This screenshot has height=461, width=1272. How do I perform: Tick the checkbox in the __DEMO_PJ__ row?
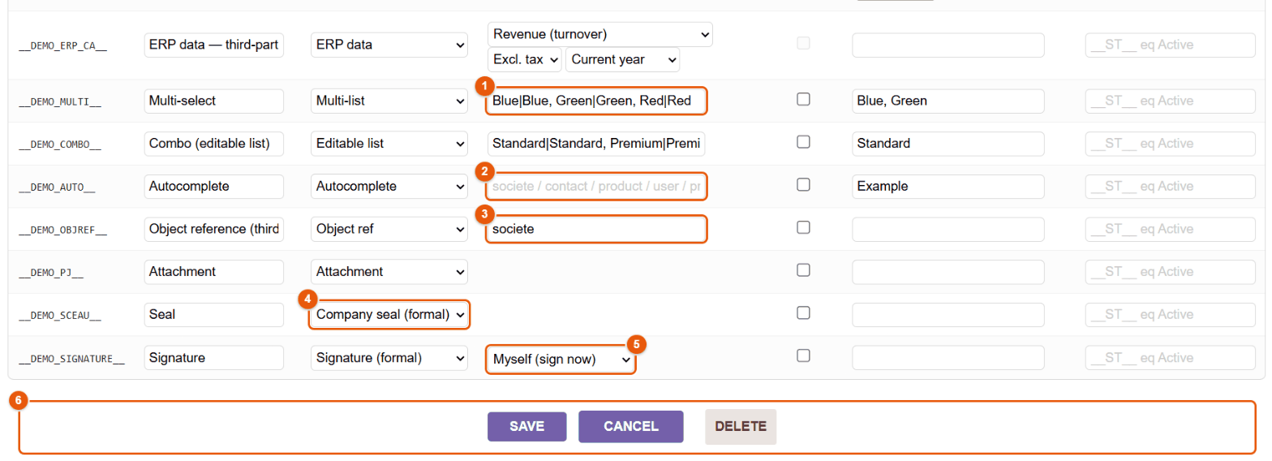(x=803, y=269)
